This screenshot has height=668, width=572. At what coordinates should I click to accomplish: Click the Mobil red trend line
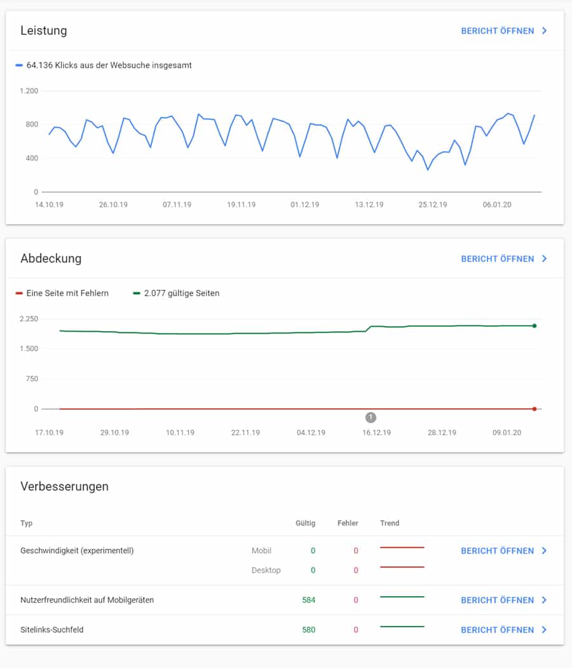click(x=402, y=547)
